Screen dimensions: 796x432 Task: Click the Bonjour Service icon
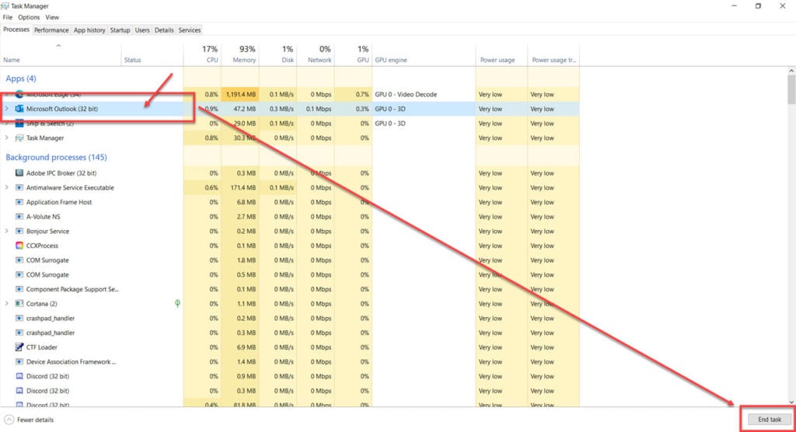coord(19,231)
